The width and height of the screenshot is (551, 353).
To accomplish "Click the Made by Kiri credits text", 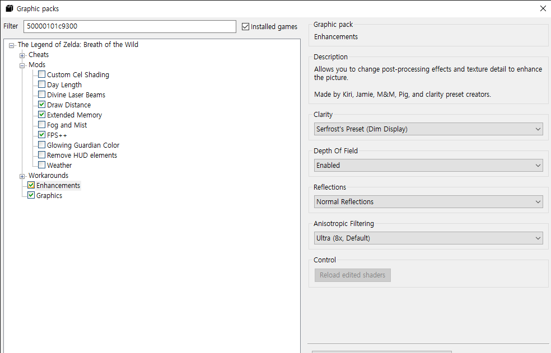I will pos(403,95).
